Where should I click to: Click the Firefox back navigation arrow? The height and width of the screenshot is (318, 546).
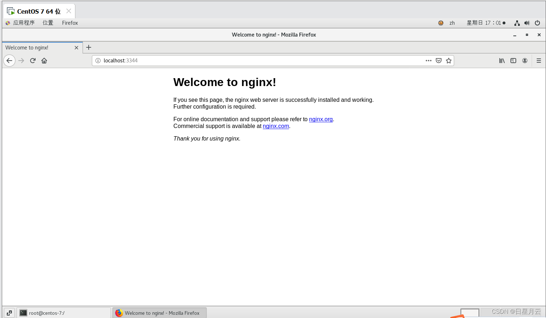pos(9,61)
